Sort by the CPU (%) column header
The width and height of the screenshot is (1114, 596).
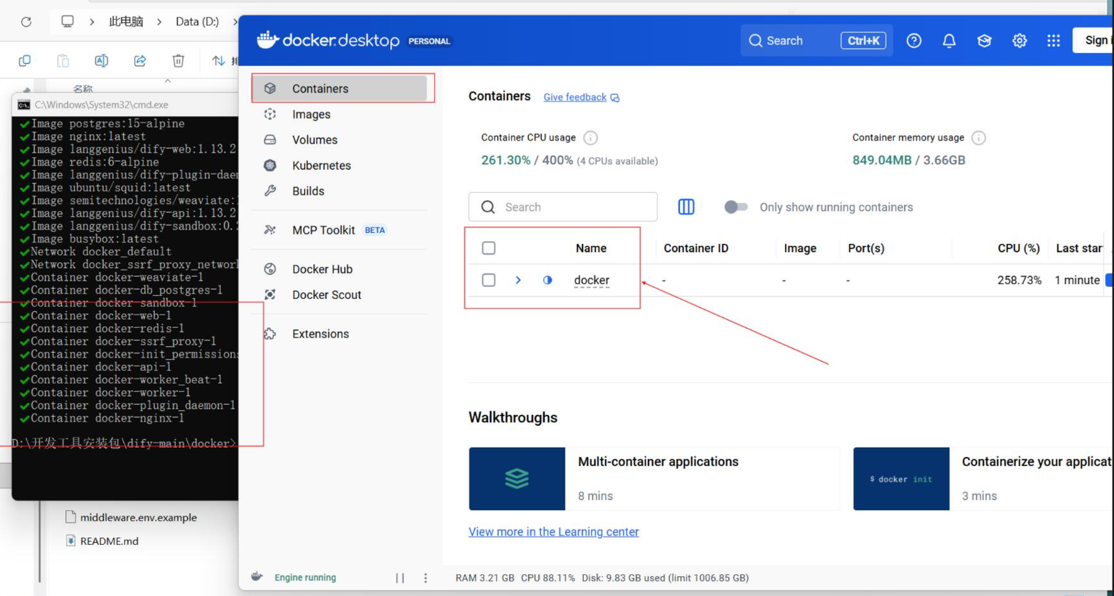pyautogui.click(x=1019, y=248)
